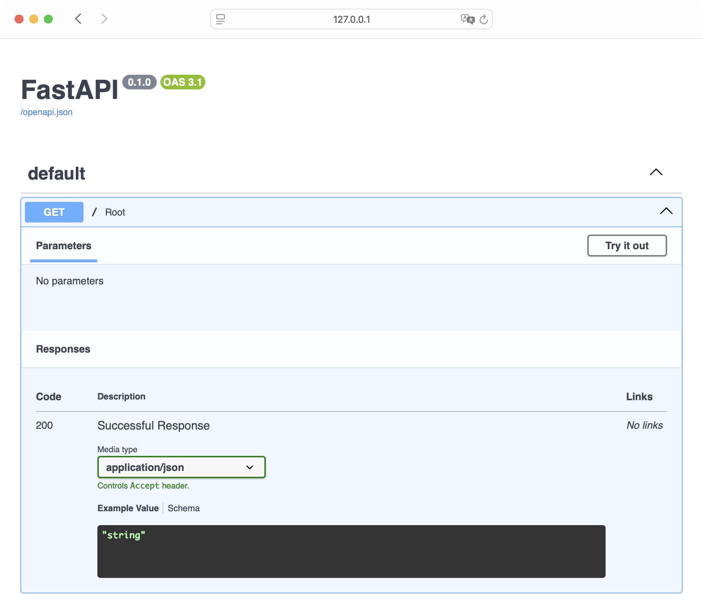Collapse the GET / Root operation arrow
The image size is (703, 612).
click(666, 211)
